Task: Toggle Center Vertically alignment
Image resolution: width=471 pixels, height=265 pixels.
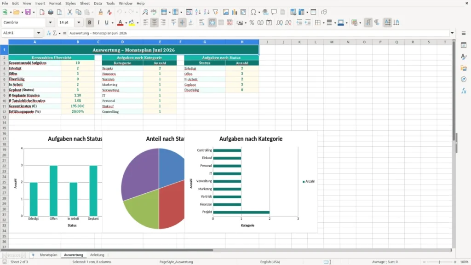Action: pos(182,23)
